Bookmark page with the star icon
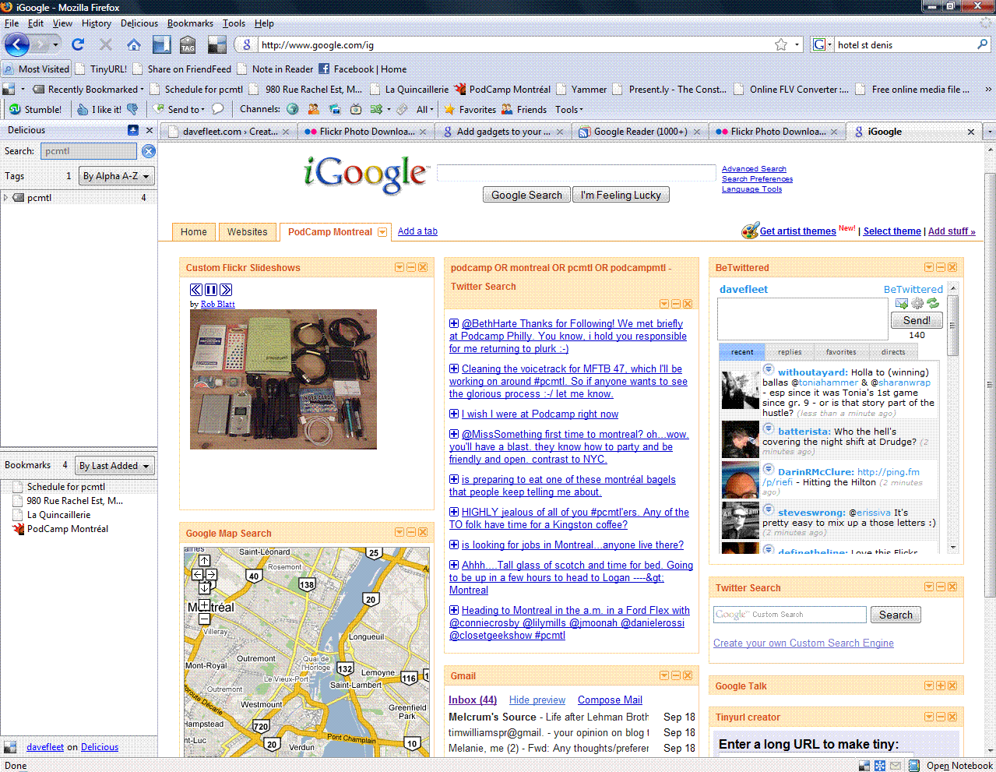This screenshot has height=772, width=996. click(781, 44)
